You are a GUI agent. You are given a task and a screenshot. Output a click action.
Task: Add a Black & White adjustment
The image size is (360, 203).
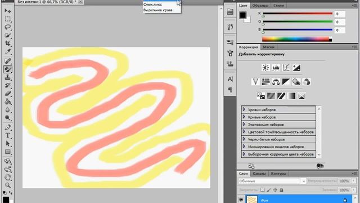coord(286,82)
